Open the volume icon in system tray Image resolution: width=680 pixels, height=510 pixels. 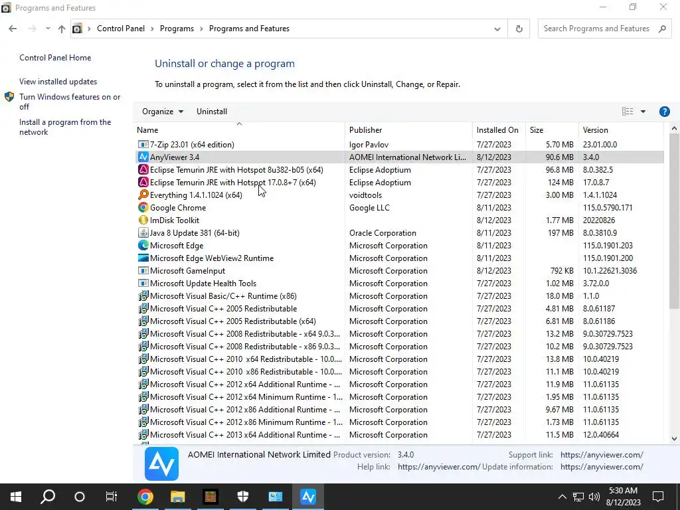(594, 497)
